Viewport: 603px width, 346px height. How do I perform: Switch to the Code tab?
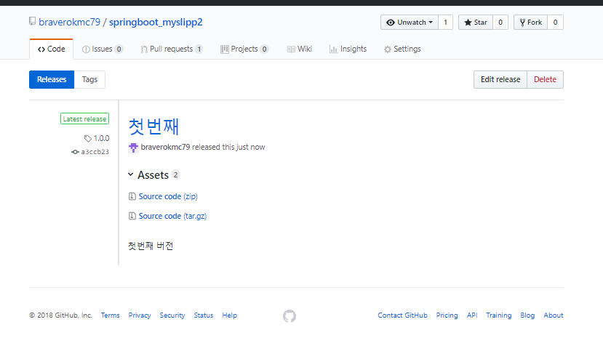tap(51, 49)
